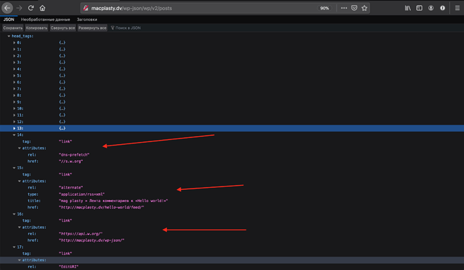Viewport: 464px width, 270px height.
Task: Click the Копировать button
Action: click(x=36, y=28)
